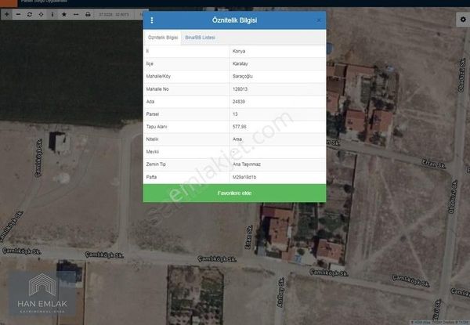Open the three-dot menu in Öznitelik Bilgisi
Viewport: 470px width, 325px height.
click(152, 20)
